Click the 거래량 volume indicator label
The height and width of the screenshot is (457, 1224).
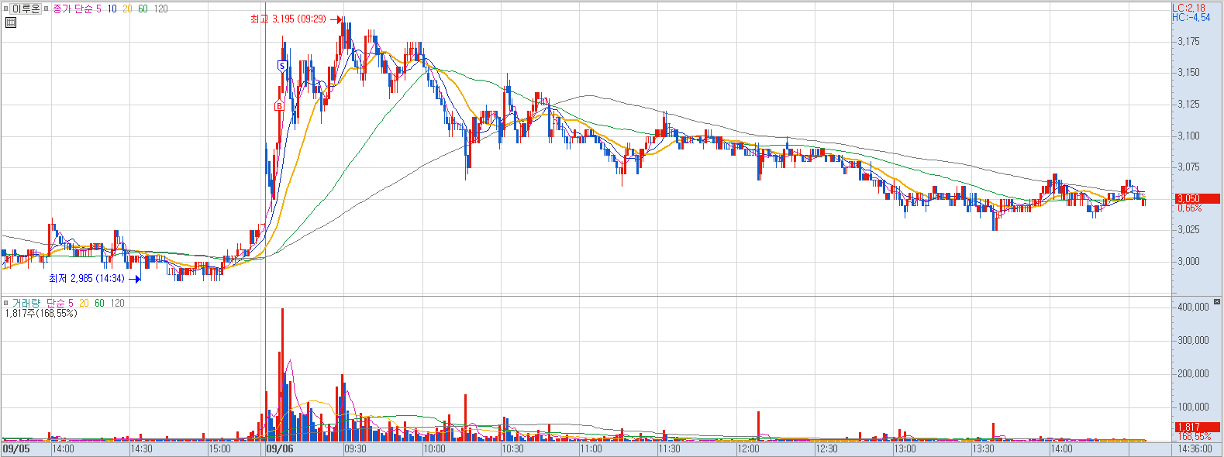point(26,303)
